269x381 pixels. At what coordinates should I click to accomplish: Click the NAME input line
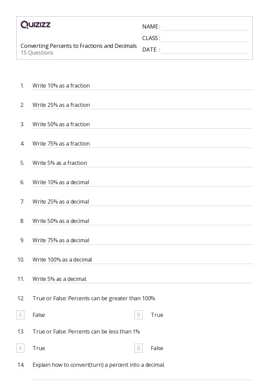coord(205,27)
